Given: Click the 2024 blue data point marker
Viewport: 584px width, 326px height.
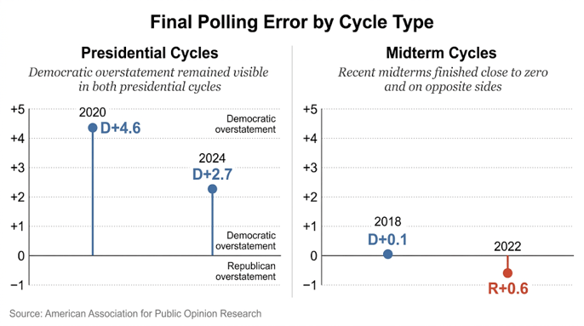Looking at the screenshot, I should (212, 189).
